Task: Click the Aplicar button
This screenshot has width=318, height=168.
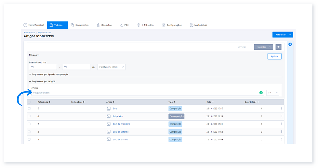Action: click(274, 56)
